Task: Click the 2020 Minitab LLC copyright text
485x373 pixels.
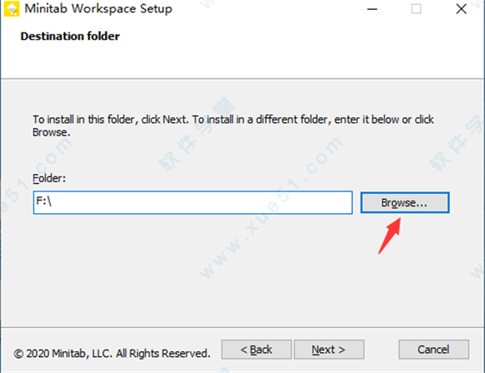Action: (112, 353)
